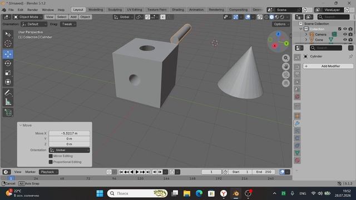356x200 pixels.
Task: Open the Render menu
Action: tap(32, 10)
